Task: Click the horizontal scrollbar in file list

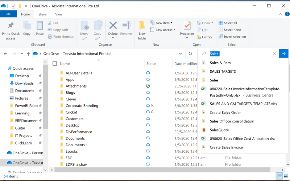Action: point(162,170)
